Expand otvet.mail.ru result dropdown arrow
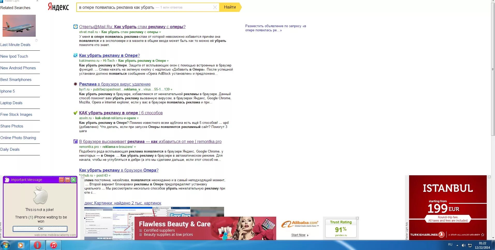The width and height of the screenshot is (495, 250). point(160,32)
